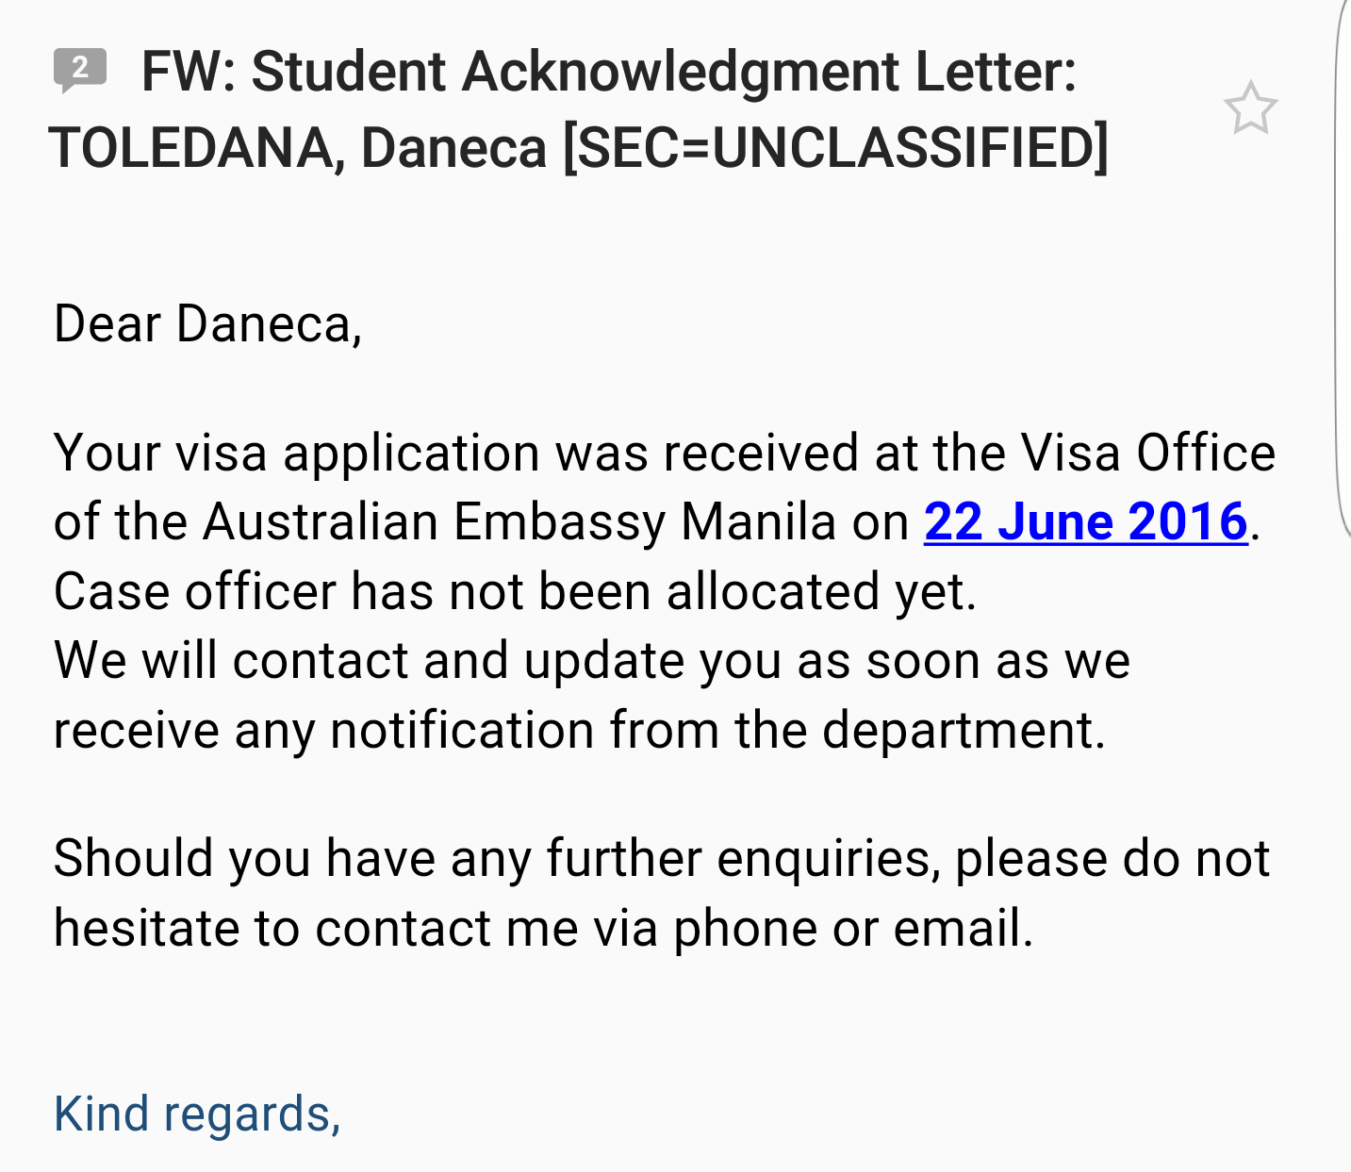1351x1172 pixels.
Task: Open the conversation count icon showing 2
Action: pyautogui.click(x=79, y=69)
